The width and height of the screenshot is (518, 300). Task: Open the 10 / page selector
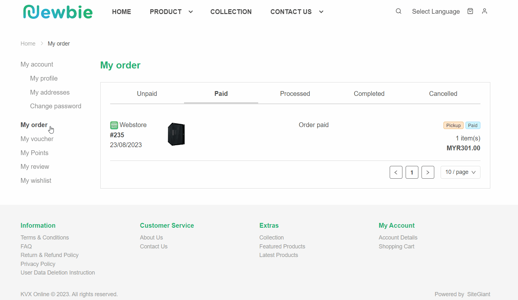click(460, 172)
